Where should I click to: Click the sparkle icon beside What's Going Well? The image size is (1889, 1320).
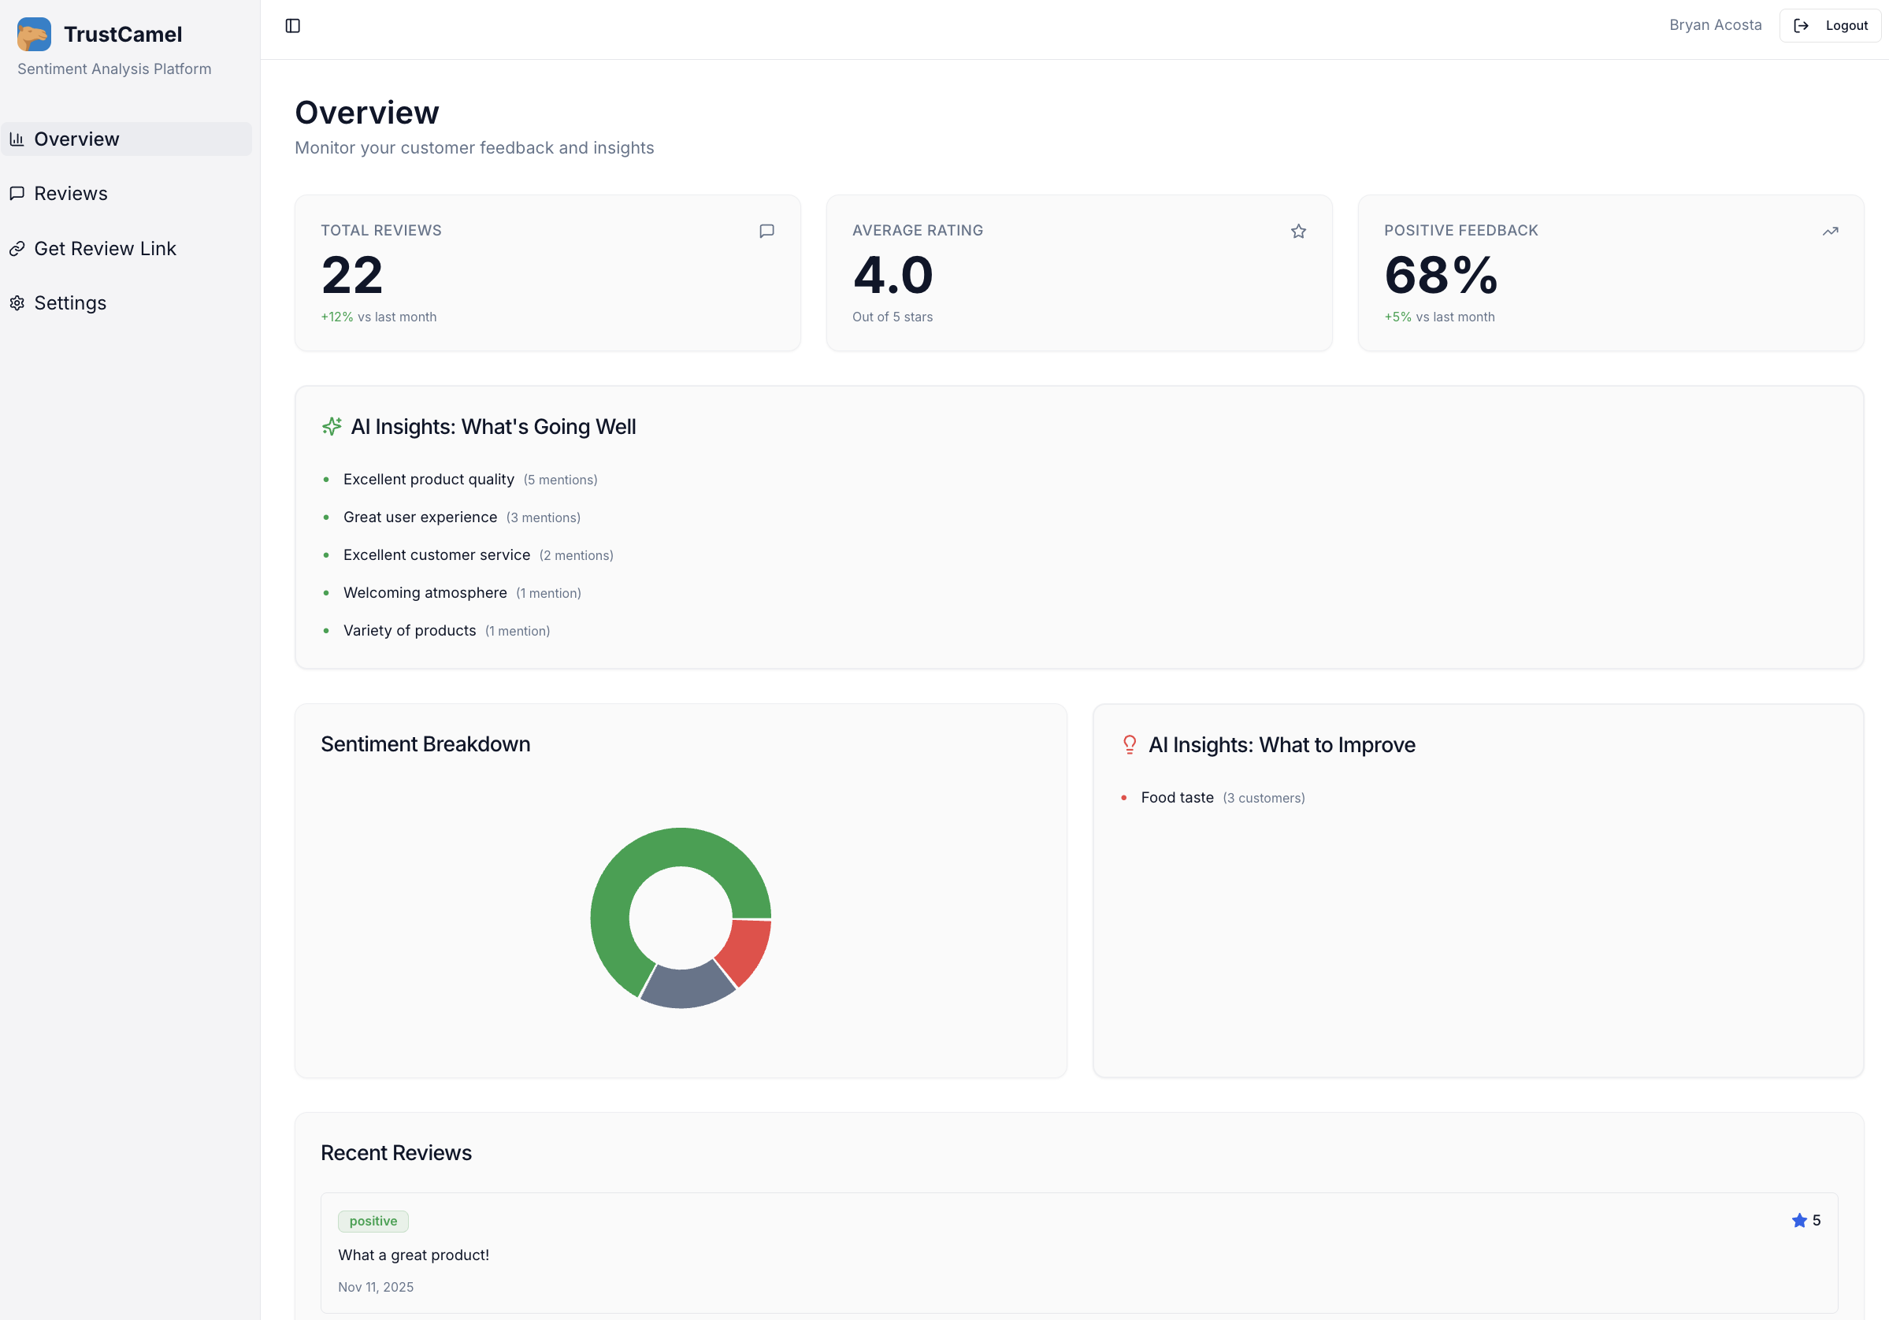332,426
